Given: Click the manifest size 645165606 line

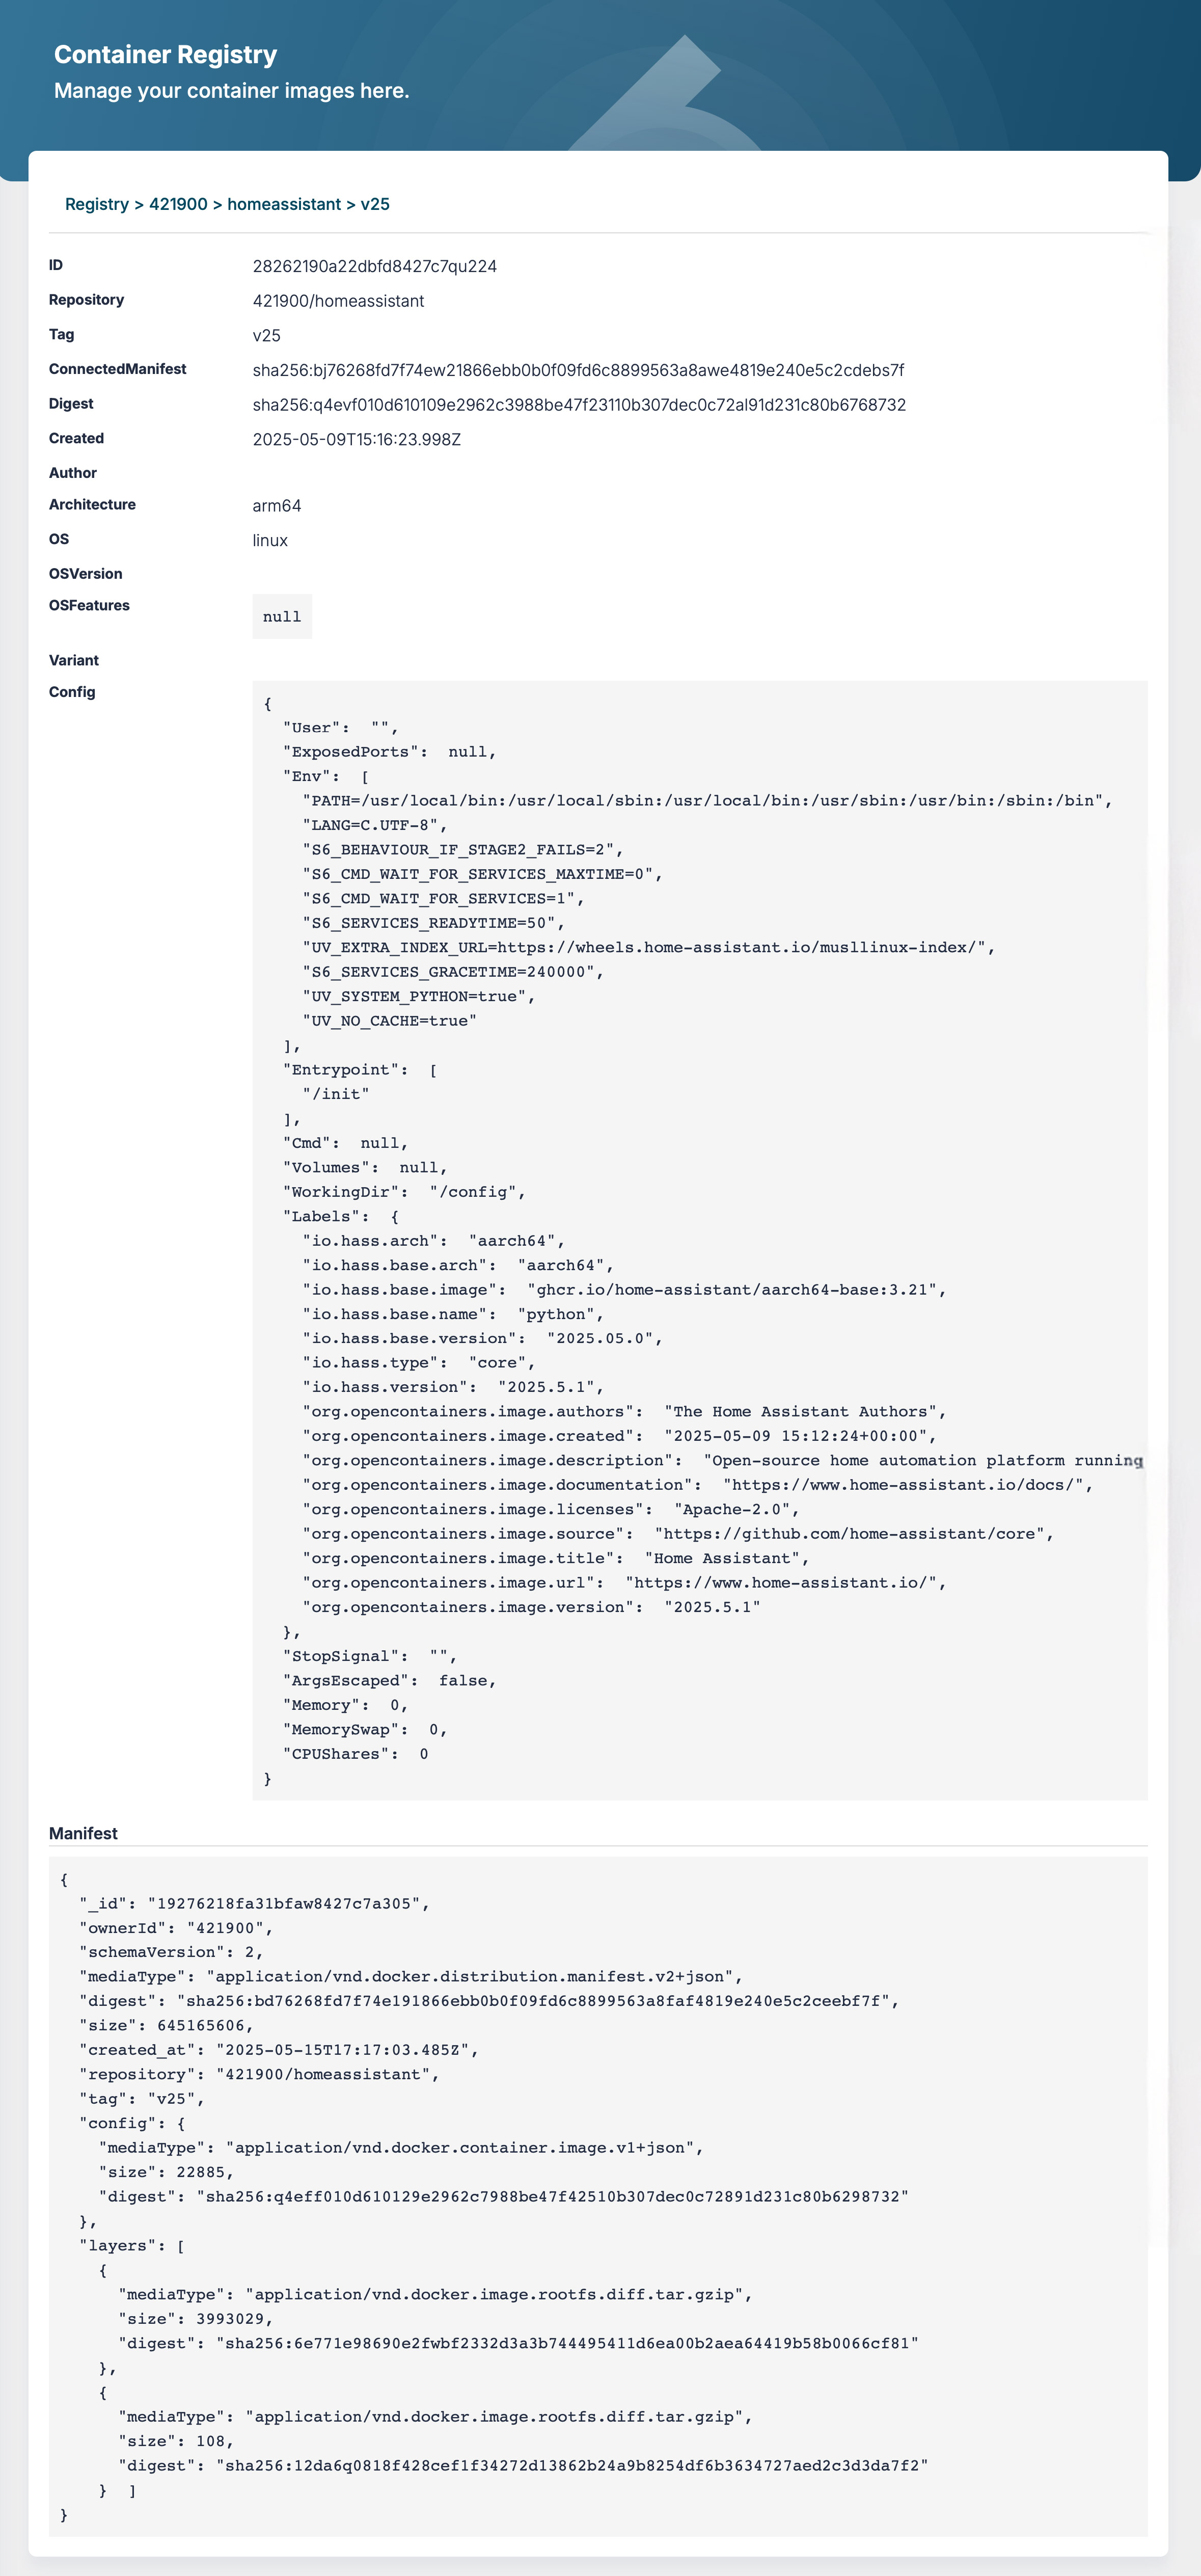Looking at the screenshot, I should [166, 2026].
